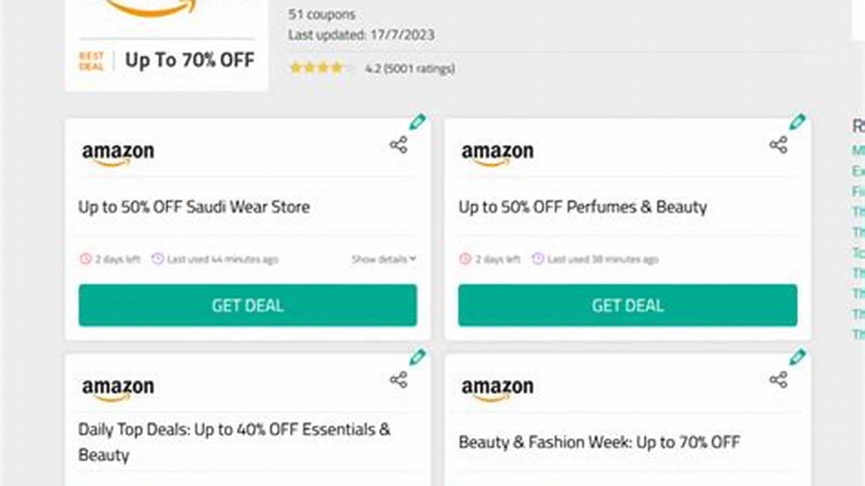Click the edit pencil on Beauty & Fashion Week coupon
865x486 pixels.
798,357
